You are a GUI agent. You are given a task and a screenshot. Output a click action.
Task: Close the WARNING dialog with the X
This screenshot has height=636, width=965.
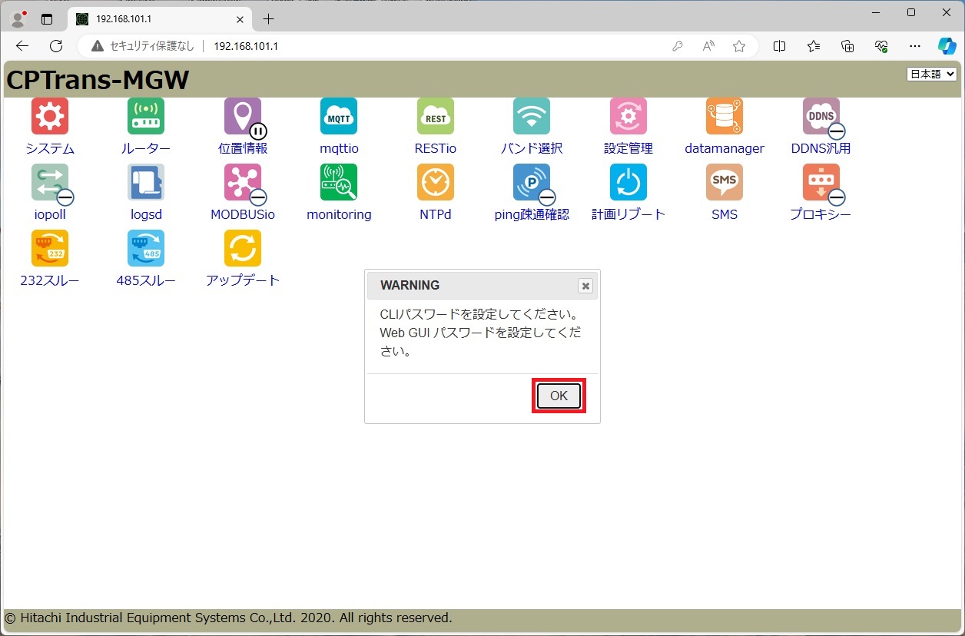click(585, 286)
